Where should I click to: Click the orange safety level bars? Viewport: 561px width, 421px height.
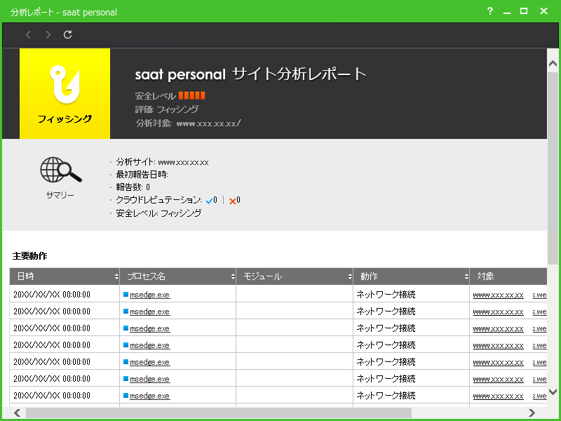tap(191, 95)
